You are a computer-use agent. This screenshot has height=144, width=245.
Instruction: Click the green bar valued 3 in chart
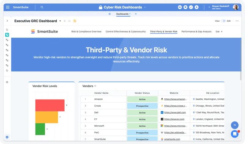point(40,129)
